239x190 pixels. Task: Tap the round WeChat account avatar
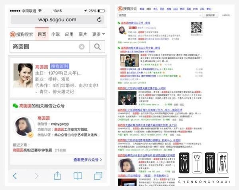coord(24,126)
